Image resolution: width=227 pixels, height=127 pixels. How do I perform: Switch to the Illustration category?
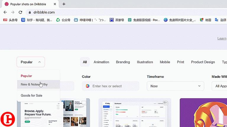coord(145,62)
